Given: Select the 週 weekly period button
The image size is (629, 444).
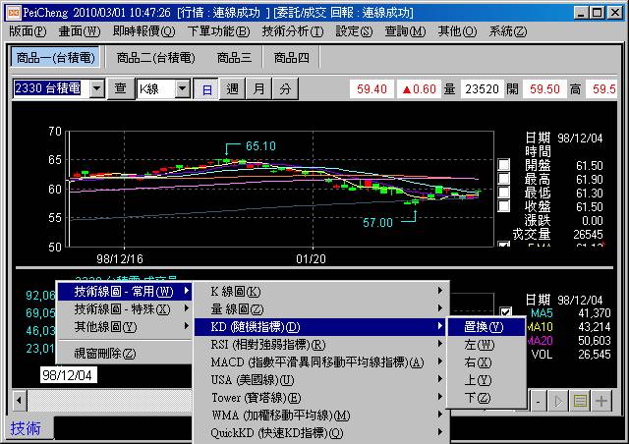Looking at the screenshot, I should 232,88.
